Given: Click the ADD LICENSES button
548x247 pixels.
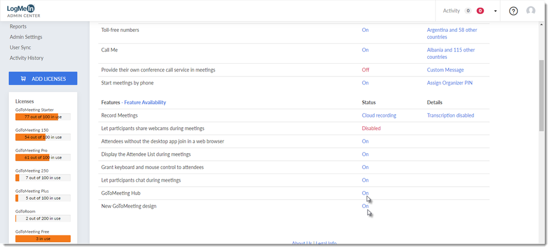Looking at the screenshot, I should [x=43, y=78].
